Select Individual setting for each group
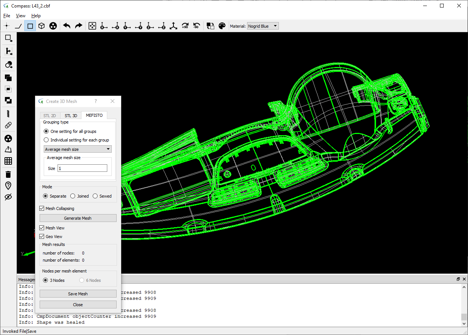The width and height of the screenshot is (468, 335). coord(46,140)
